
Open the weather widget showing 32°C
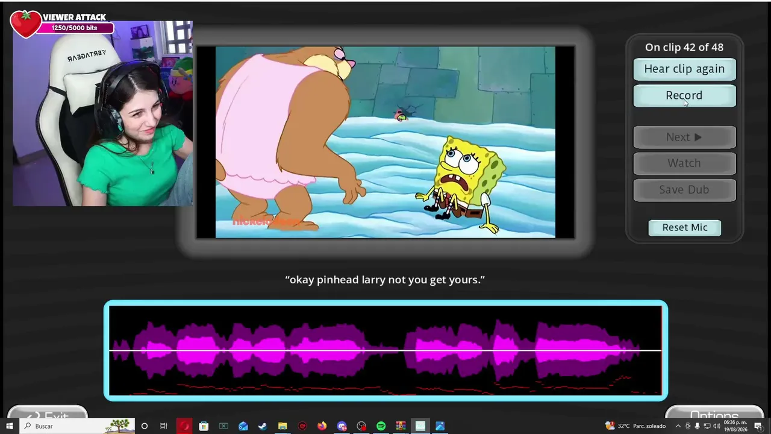point(635,426)
